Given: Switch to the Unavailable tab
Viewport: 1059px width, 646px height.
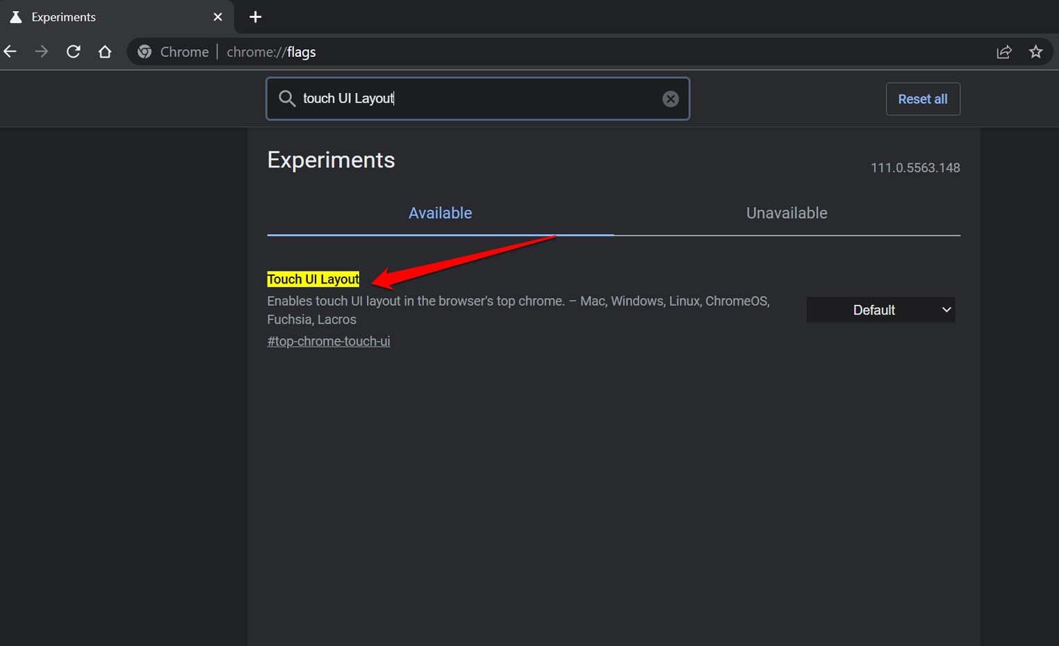Looking at the screenshot, I should (x=787, y=213).
